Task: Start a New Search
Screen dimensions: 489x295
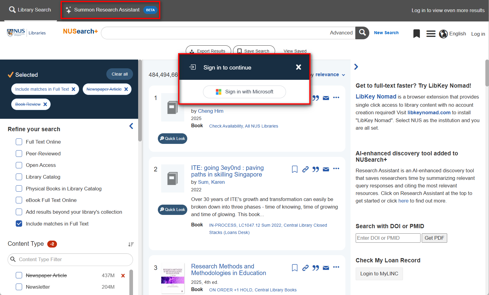Action: pos(386,33)
